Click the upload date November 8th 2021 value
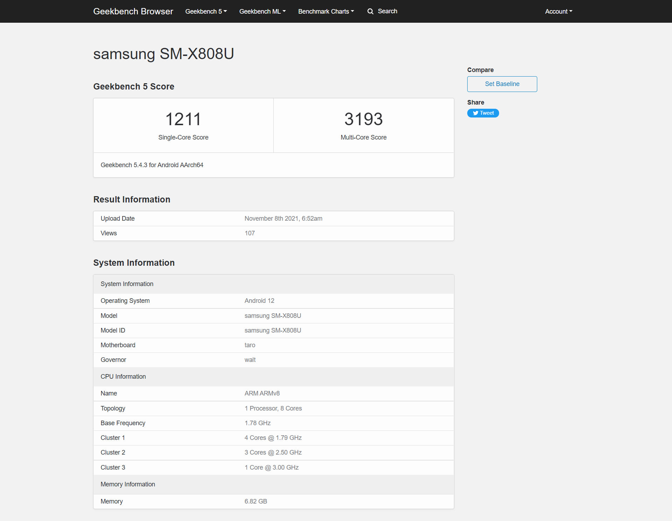This screenshot has width=672, height=521. tap(283, 219)
